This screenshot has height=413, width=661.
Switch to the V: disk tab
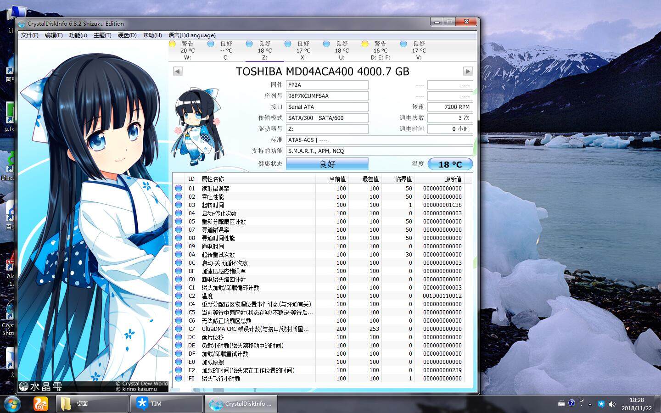point(419,50)
